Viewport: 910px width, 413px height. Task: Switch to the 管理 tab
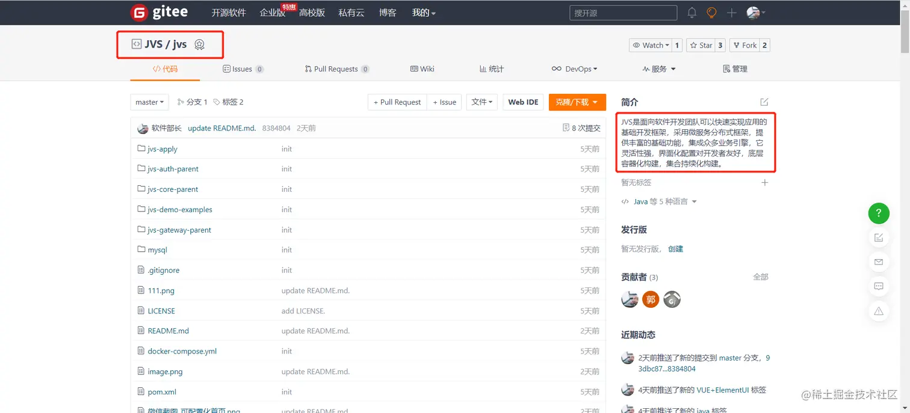point(735,69)
